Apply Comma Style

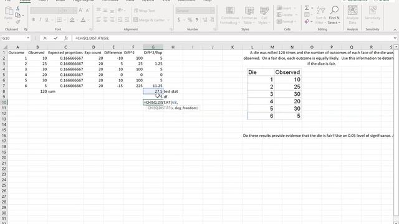pyautogui.click(x=197, y=20)
